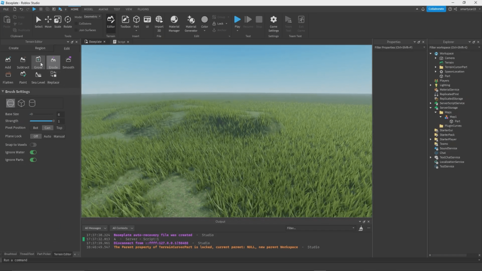Image resolution: width=482 pixels, height=271 pixels.
Task: Click the Output filter field
Action: (x=320, y=228)
